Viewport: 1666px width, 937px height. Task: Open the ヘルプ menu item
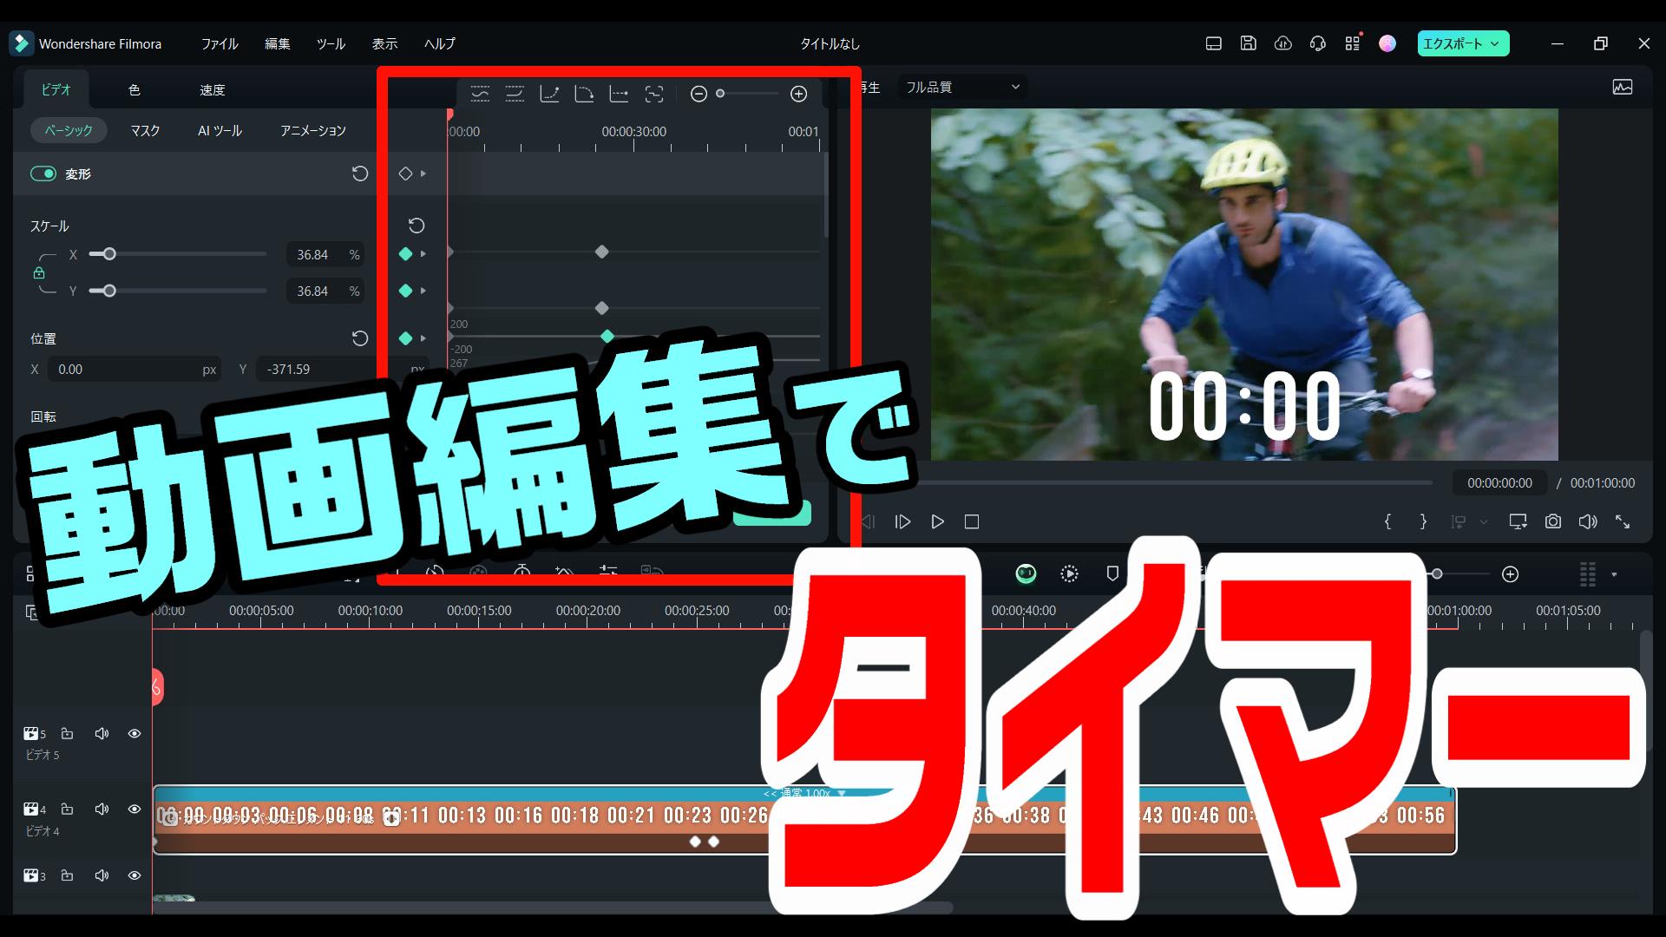click(x=439, y=43)
